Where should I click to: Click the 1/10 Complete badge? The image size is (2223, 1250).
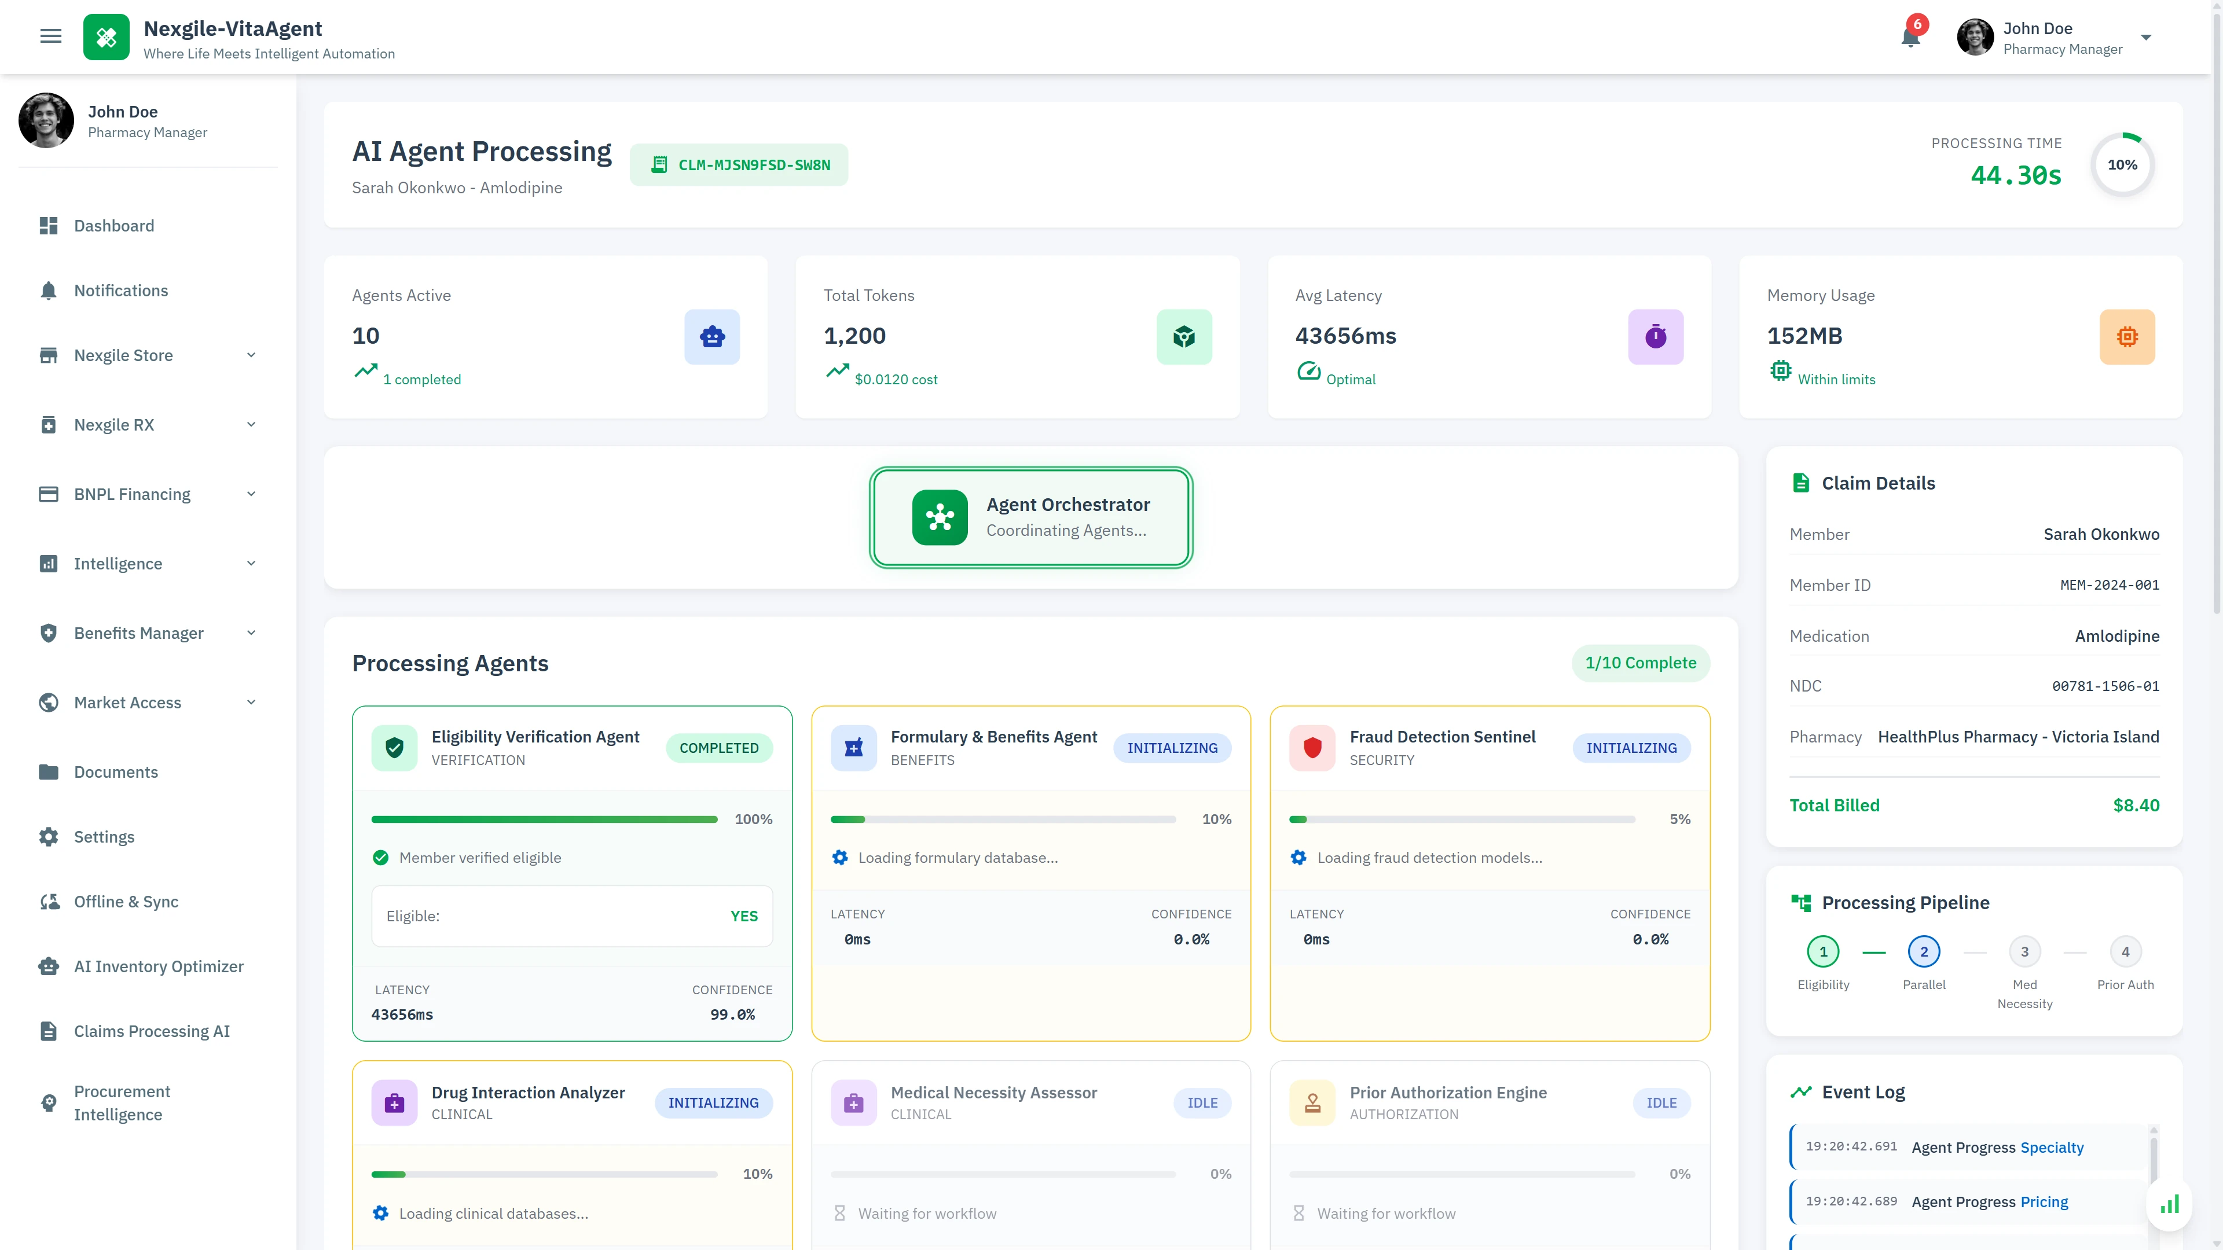coord(1641,663)
